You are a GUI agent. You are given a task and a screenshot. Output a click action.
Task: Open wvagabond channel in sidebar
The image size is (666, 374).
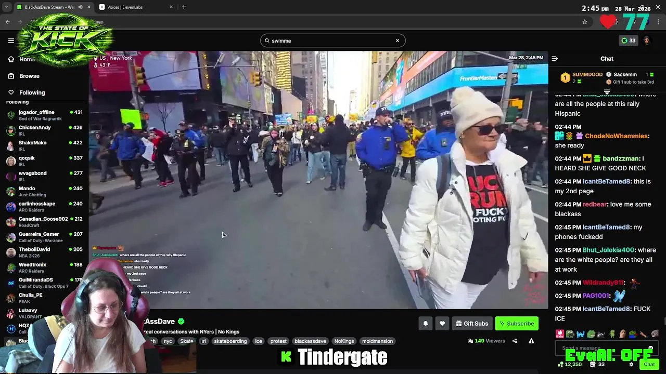click(44, 176)
